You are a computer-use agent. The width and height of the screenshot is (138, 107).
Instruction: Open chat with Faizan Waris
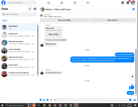click(18, 66)
